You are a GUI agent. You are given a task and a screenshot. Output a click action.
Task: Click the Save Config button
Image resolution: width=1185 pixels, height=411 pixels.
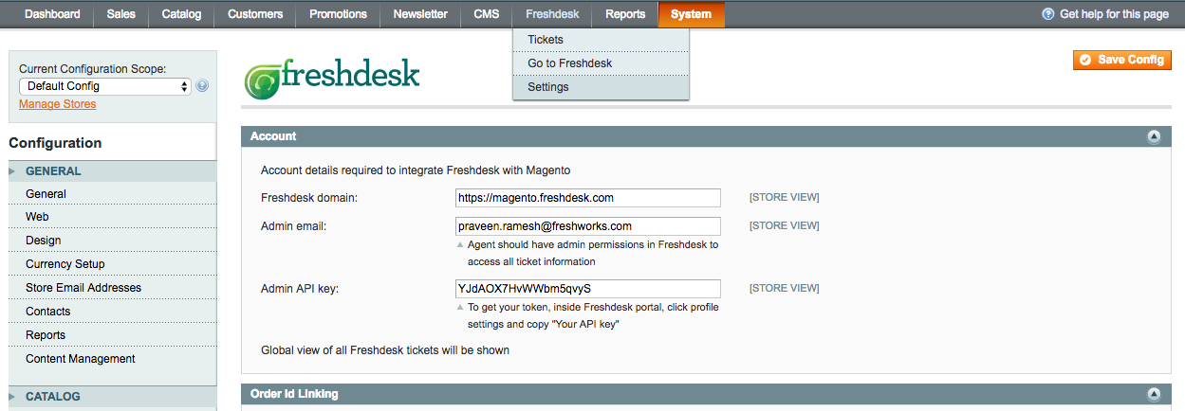click(1122, 60)
